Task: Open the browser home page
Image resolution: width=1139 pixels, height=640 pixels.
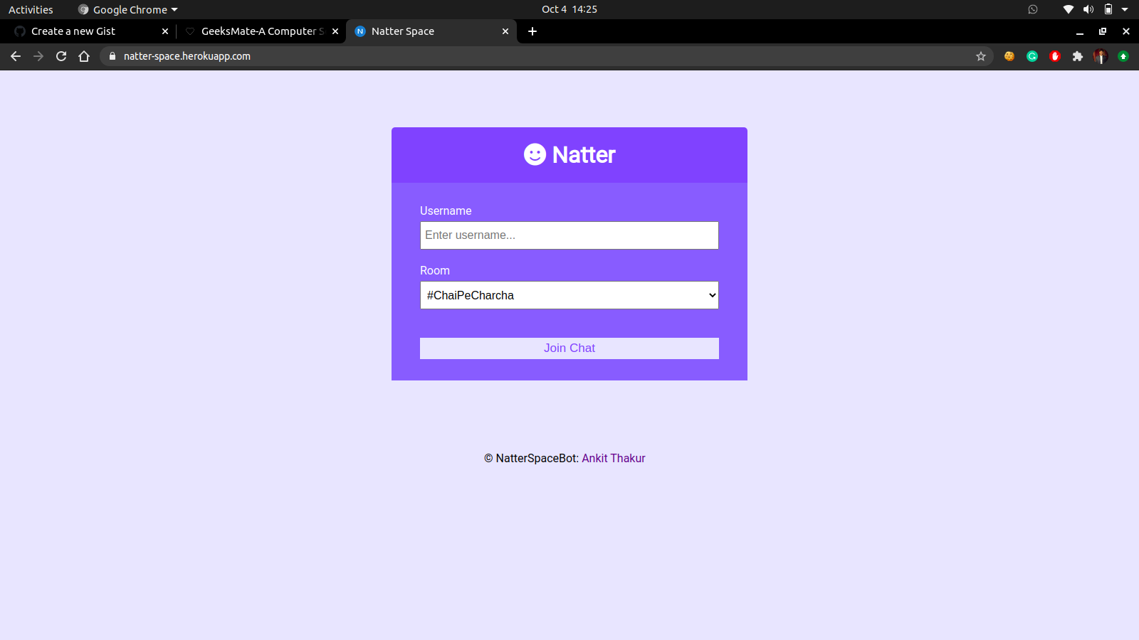Action: click(x=84, y=56)
